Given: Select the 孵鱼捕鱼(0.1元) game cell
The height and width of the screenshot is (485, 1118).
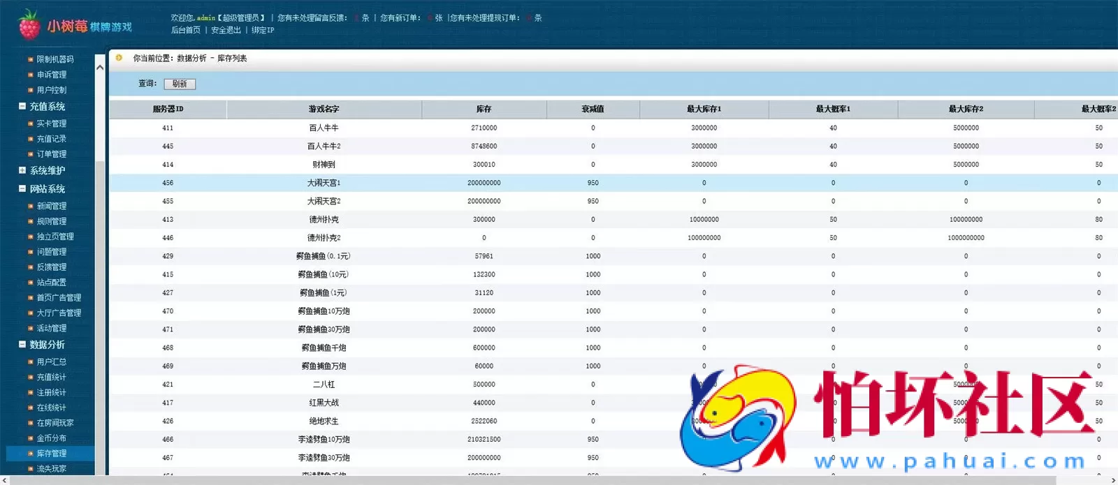Looking at the screenshot, I should click(x=324, y=256).
